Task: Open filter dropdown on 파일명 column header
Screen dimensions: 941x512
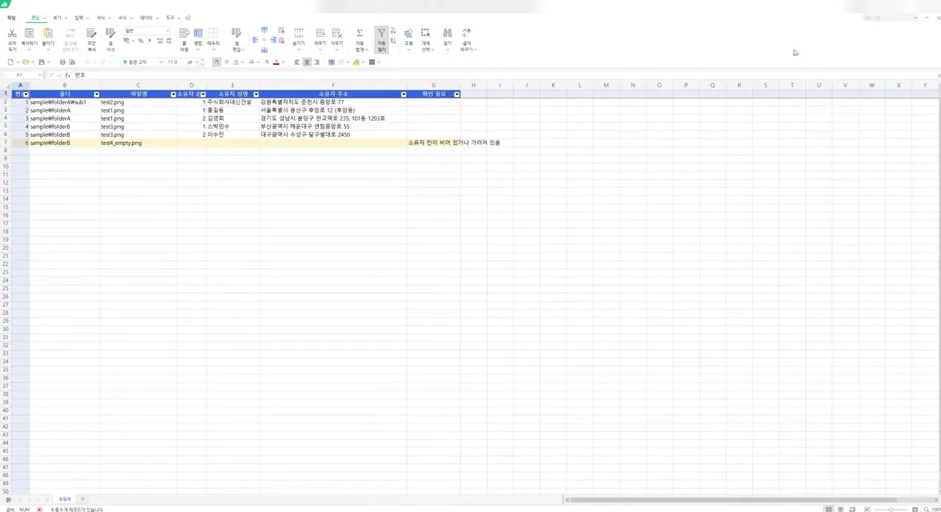Action: [x=173, y=94]
